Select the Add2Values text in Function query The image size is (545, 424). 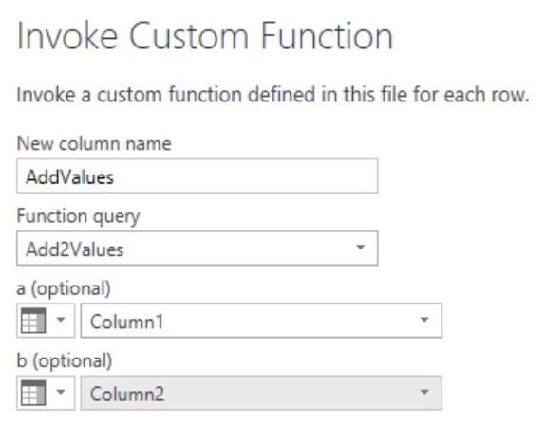click(x=75, y=249)
